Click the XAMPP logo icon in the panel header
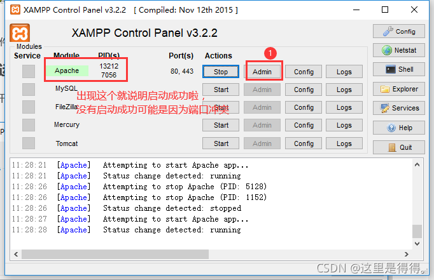 pyautogui.click(x=20, y=33)
